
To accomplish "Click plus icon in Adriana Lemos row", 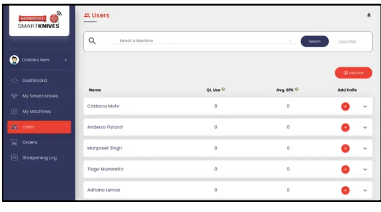I will click(x=345, y=190).
